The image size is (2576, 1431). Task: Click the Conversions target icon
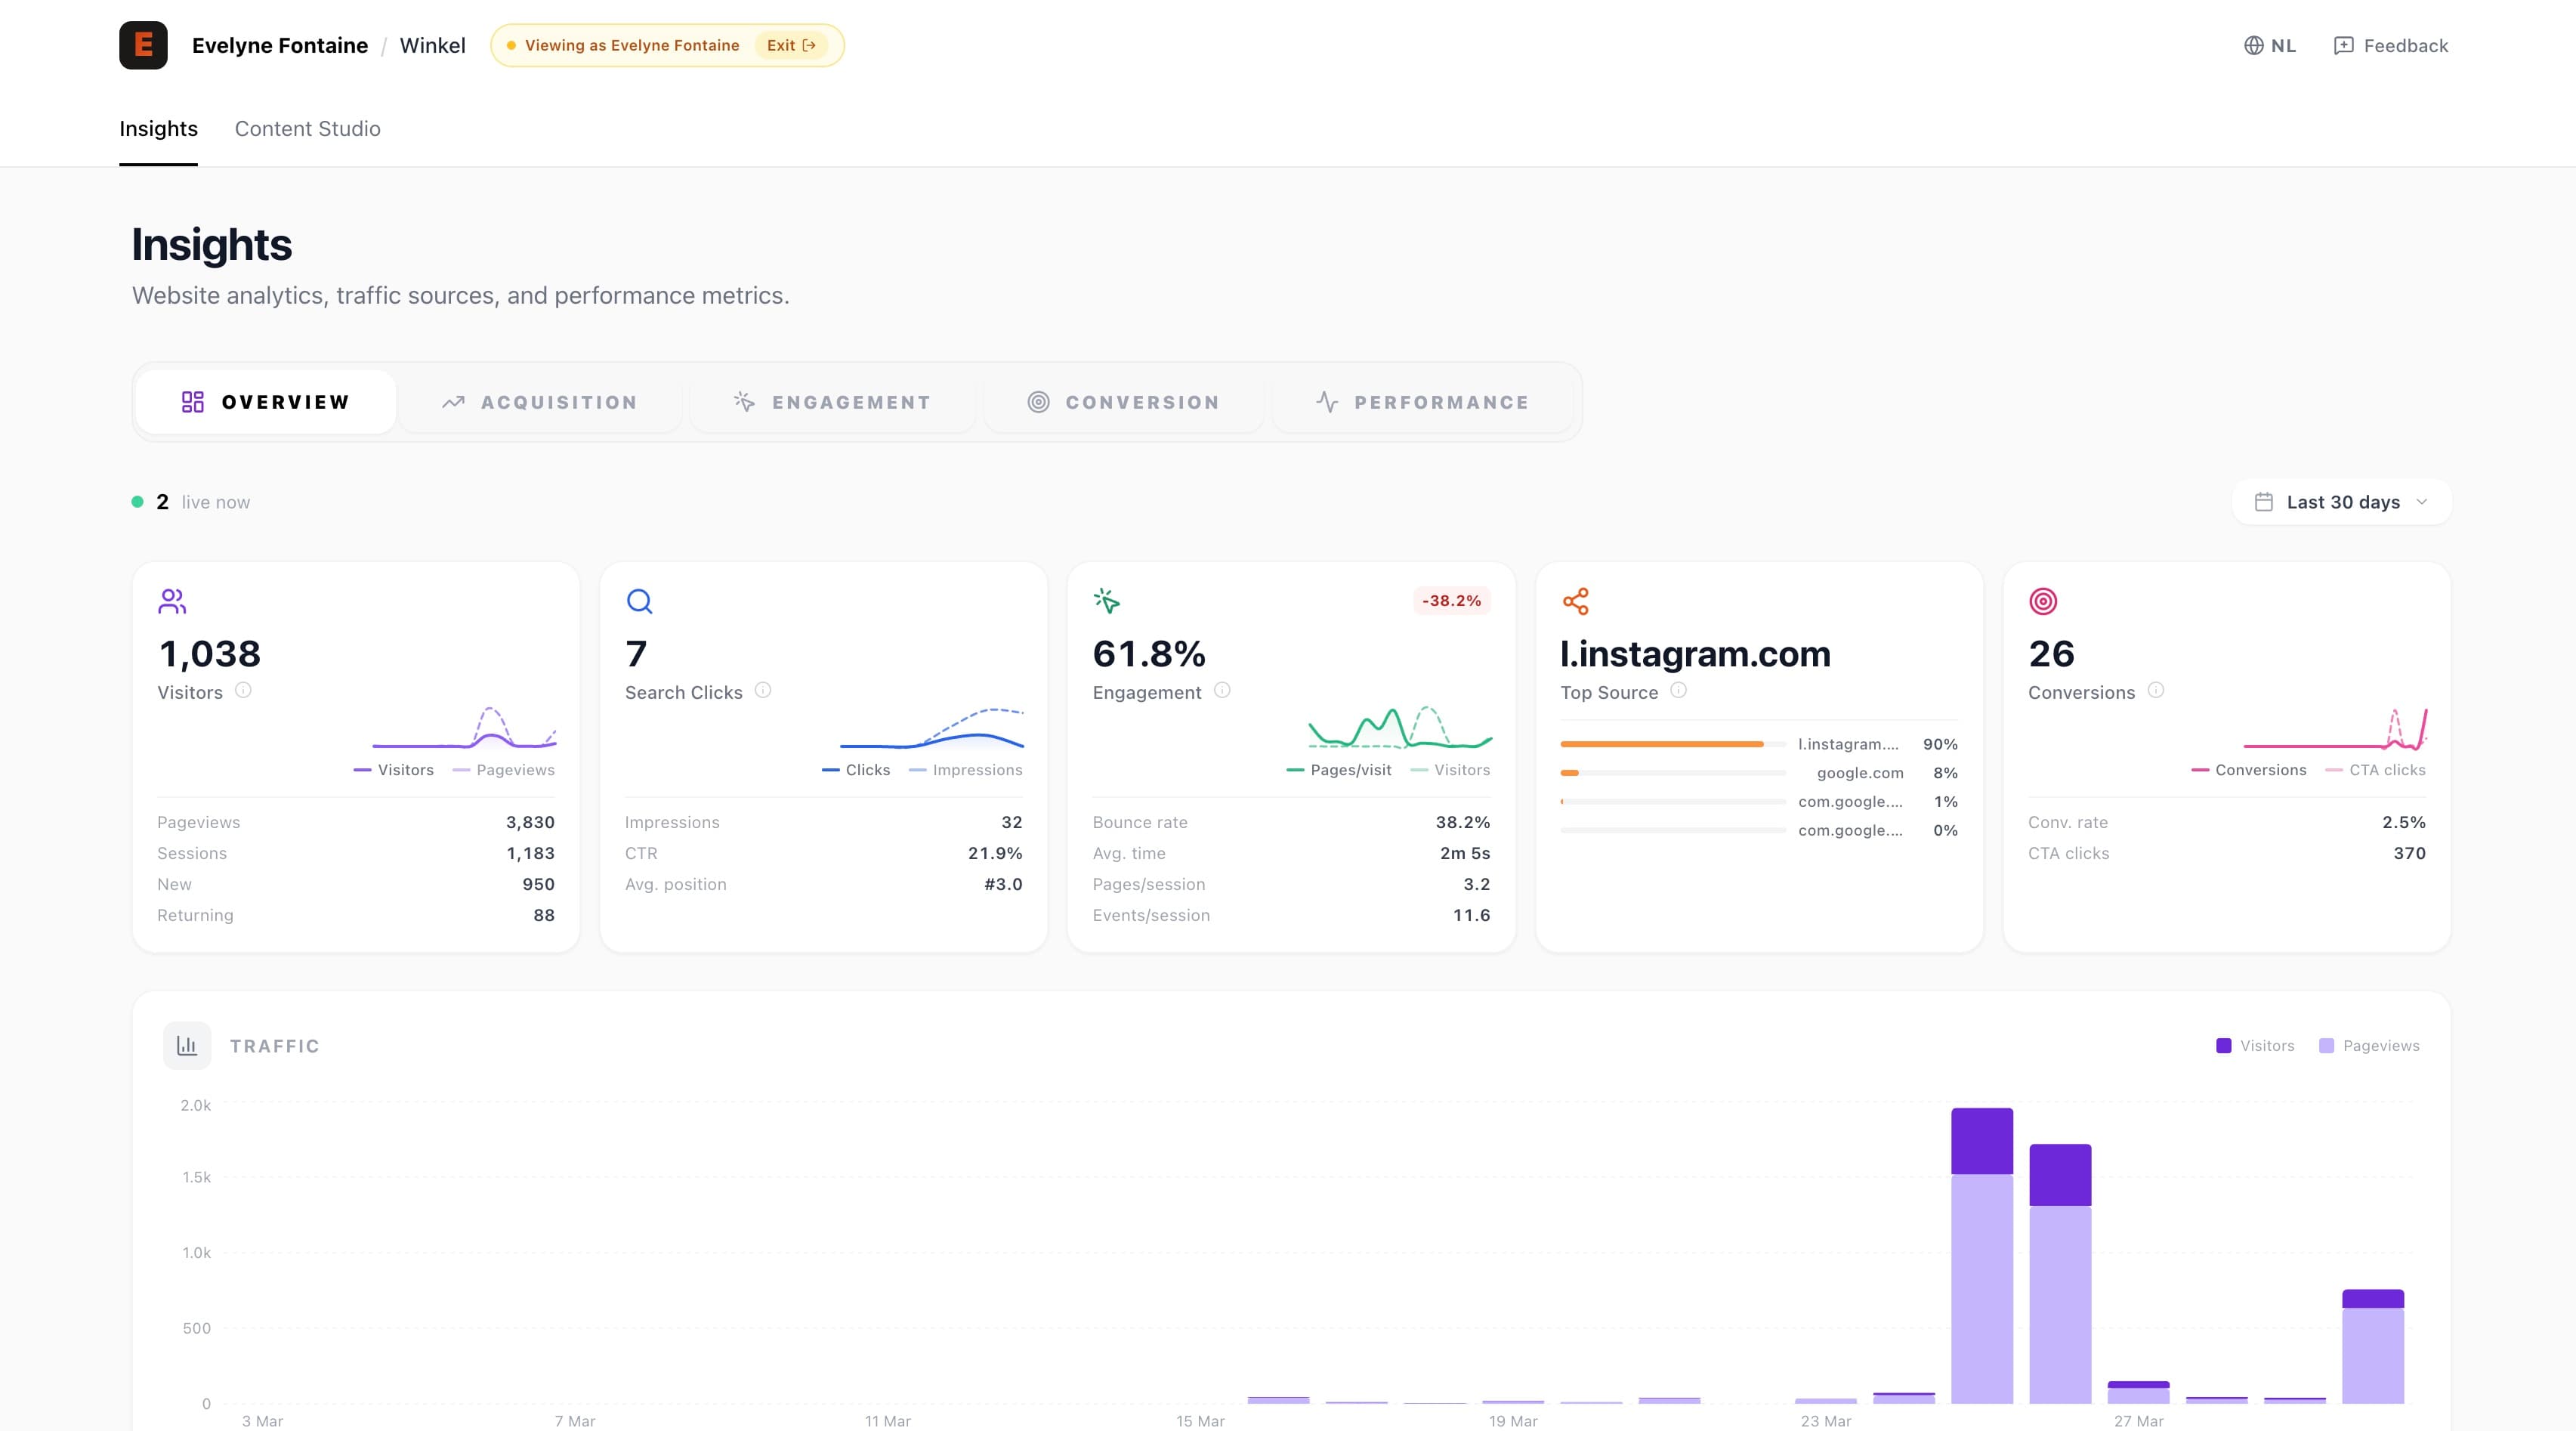coord(2042,601)
